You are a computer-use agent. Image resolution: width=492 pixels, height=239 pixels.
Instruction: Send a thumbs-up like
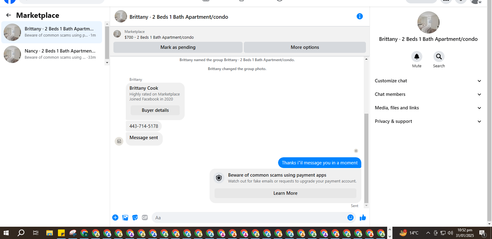(363, 217)
